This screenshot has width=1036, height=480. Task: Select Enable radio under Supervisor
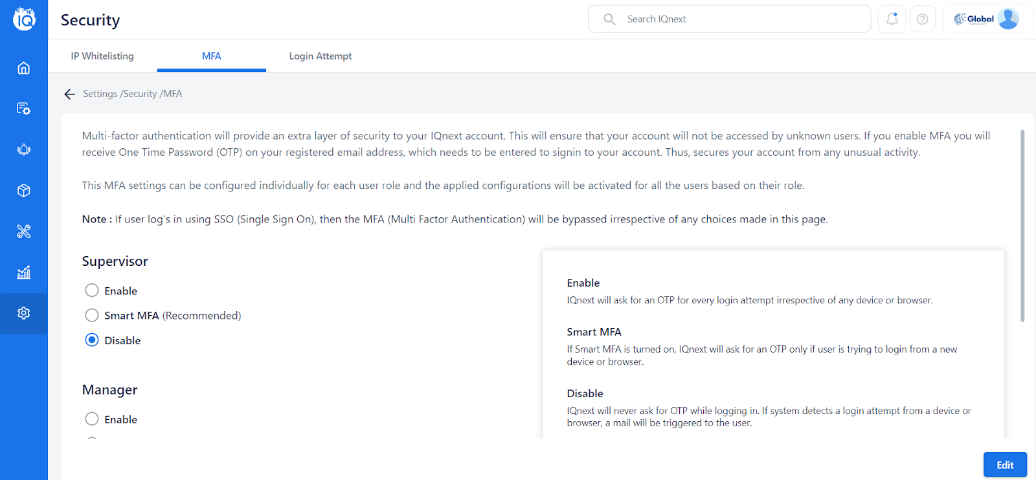coord(92,290)
